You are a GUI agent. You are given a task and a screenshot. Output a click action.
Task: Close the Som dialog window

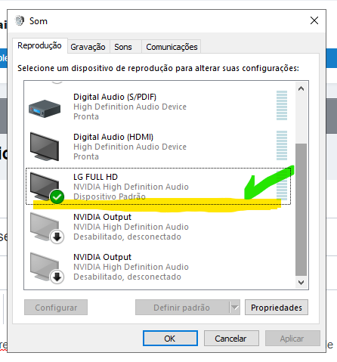pyautogui.click(x=314, y=20)
